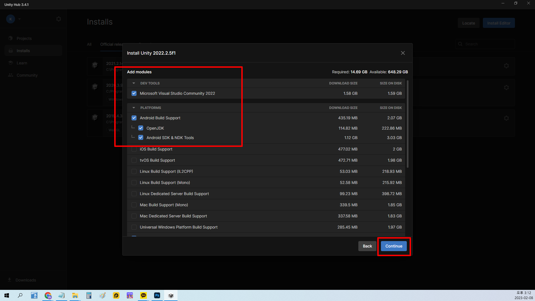Open KakaoTalk from the taskbar
This screenshot has height=301, width=535.
pyautogui.click(x=144, y=295)
